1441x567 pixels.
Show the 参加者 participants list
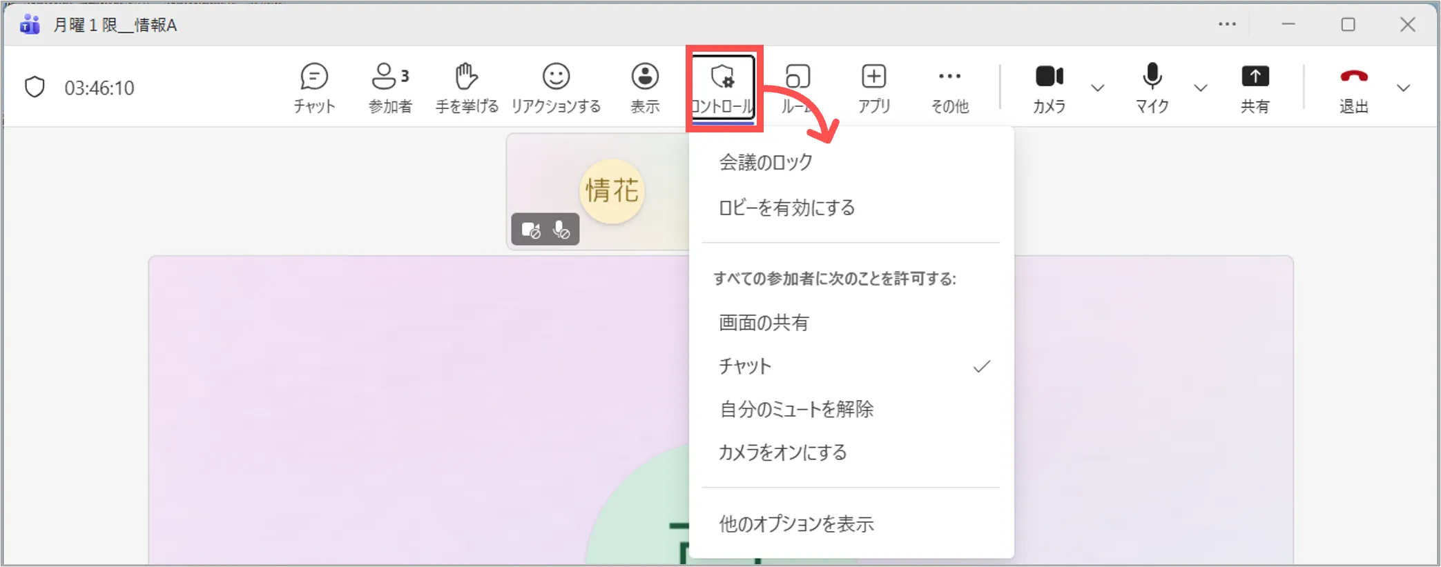[x=390, y=87]
